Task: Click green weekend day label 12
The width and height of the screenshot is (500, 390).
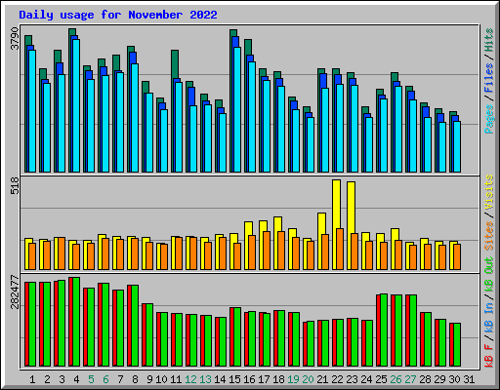Action: (190, 379)
